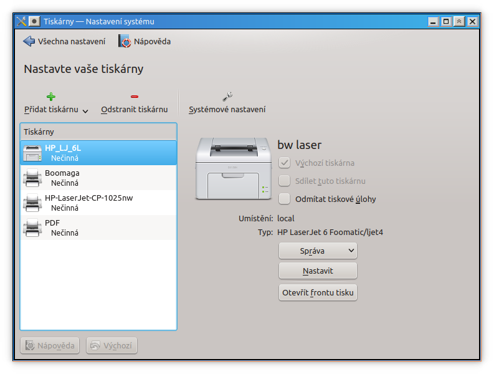
Task: Select the HP_LJ_6L printer entry
Action: (x=63, y=148)
